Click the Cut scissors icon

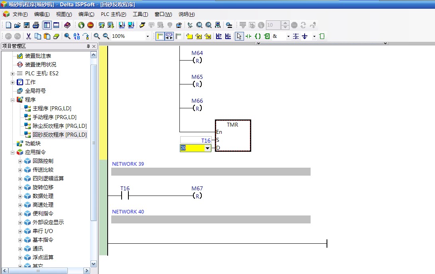click(29, 36)
